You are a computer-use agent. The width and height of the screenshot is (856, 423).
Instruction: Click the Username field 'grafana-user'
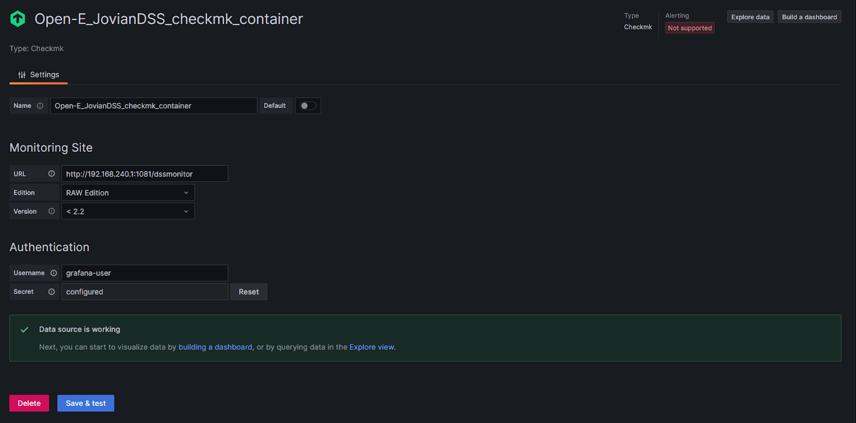pyautogui.click(x=144, y=273)
